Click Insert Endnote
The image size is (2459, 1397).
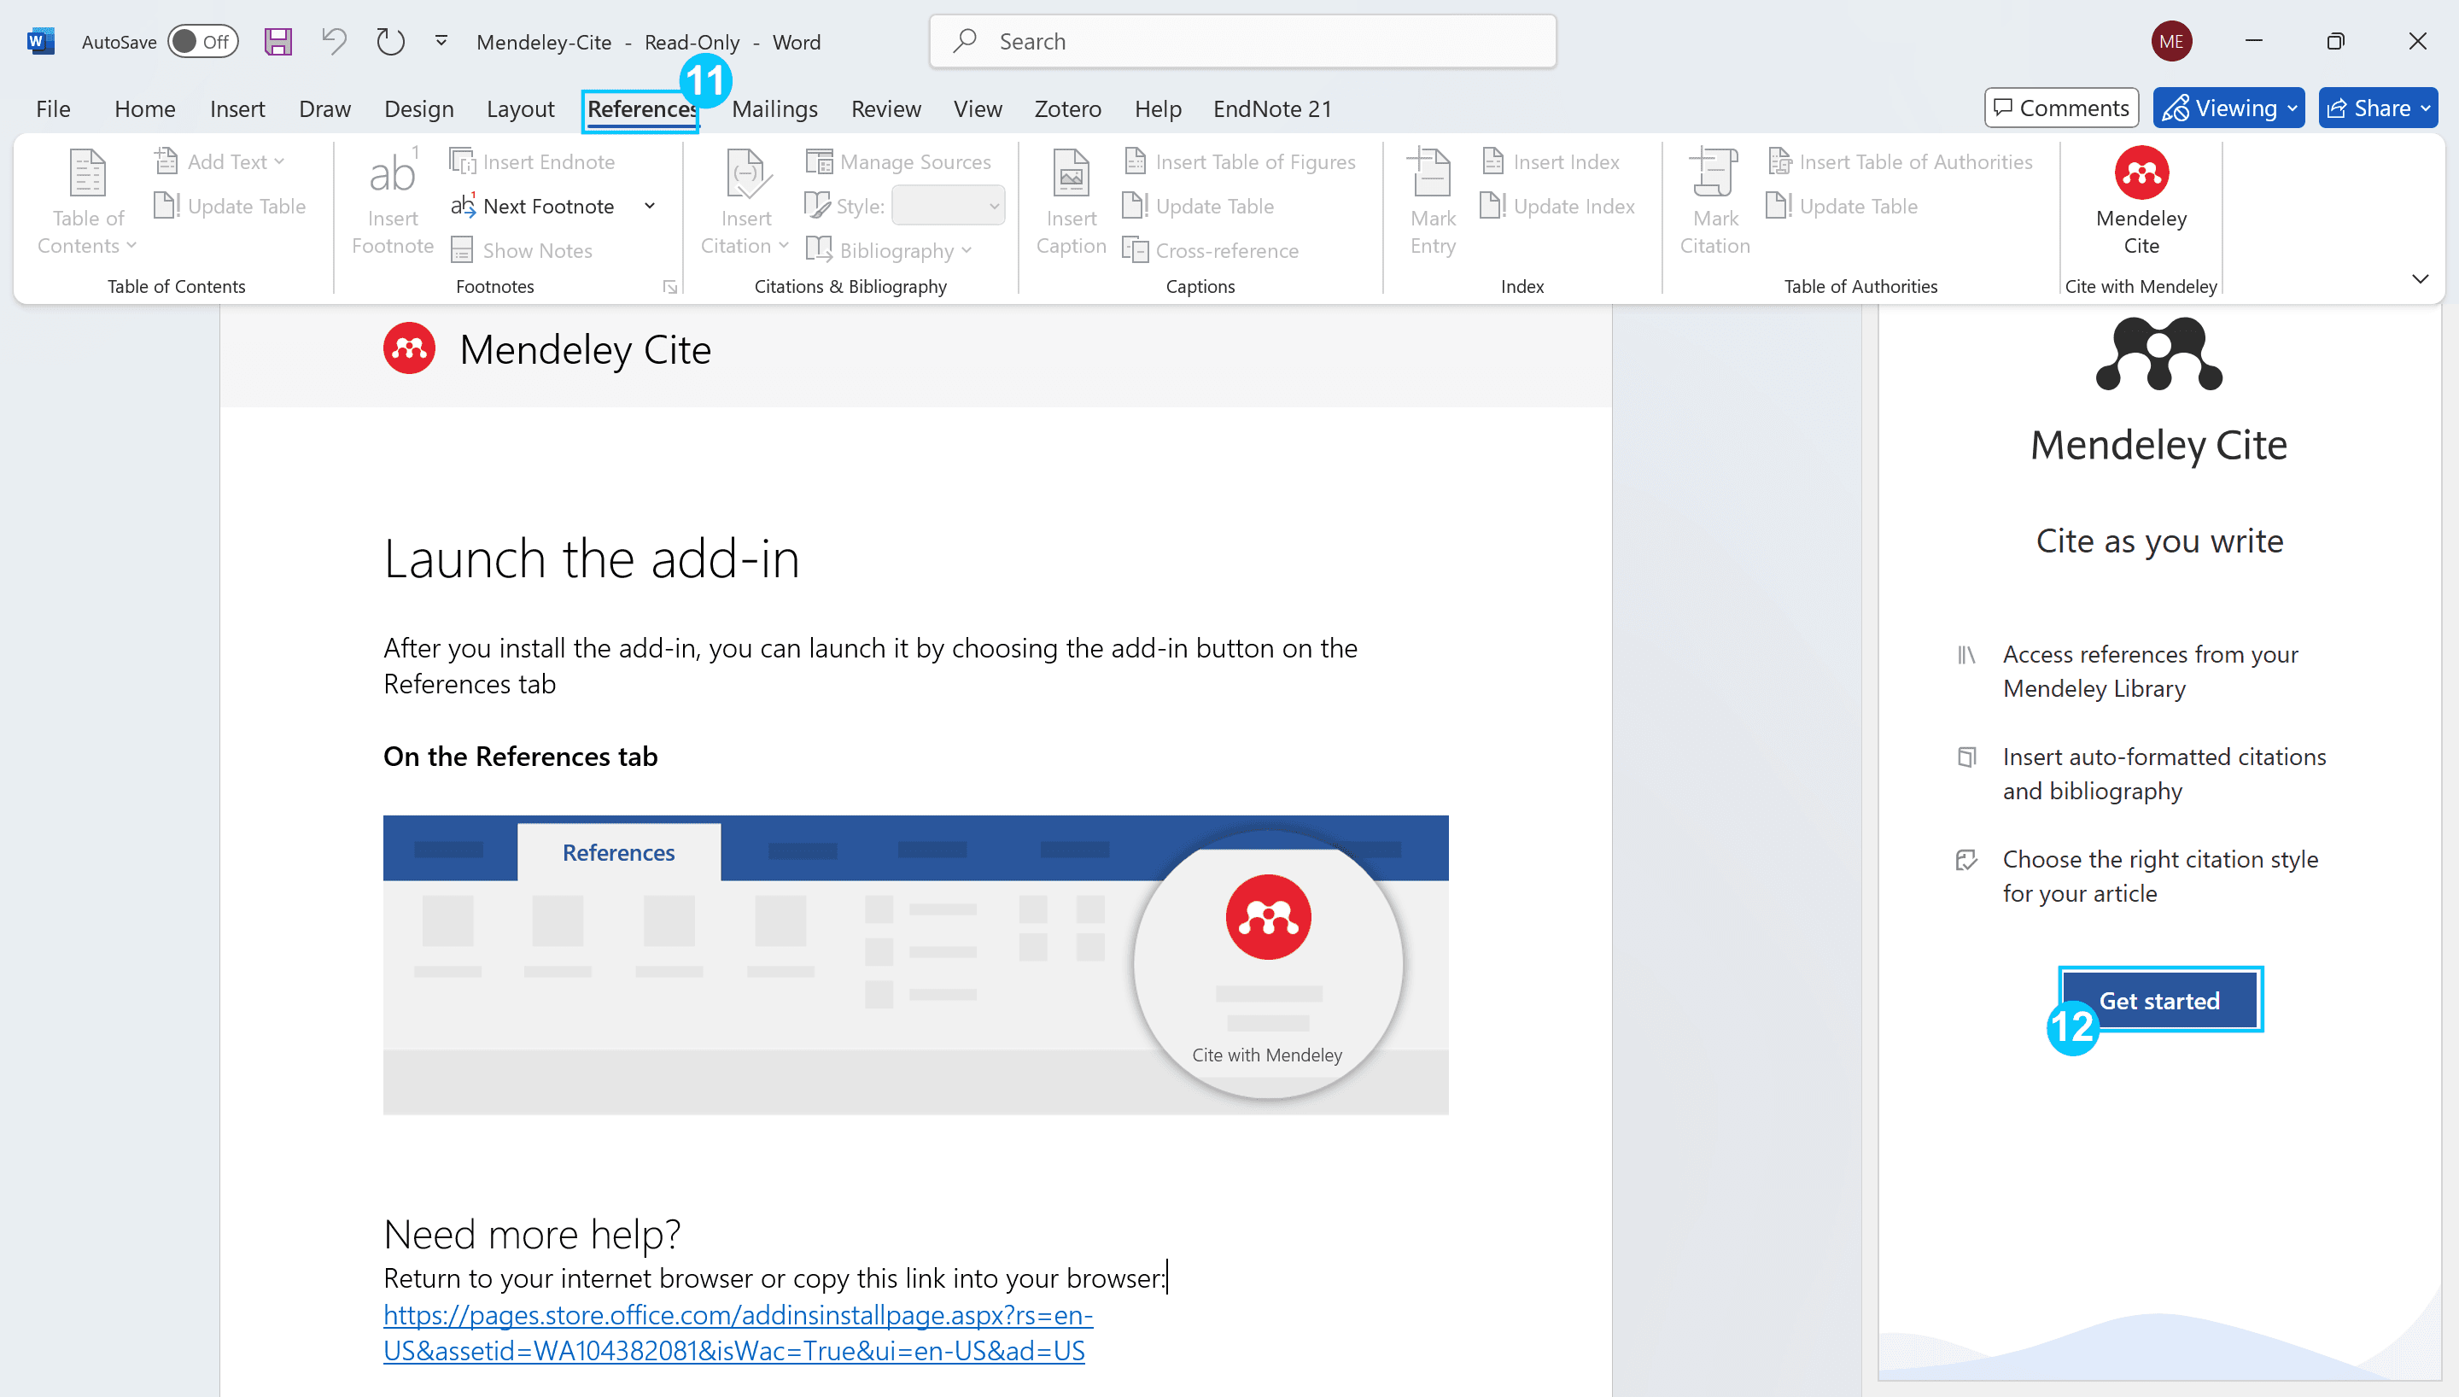(532, 161)
